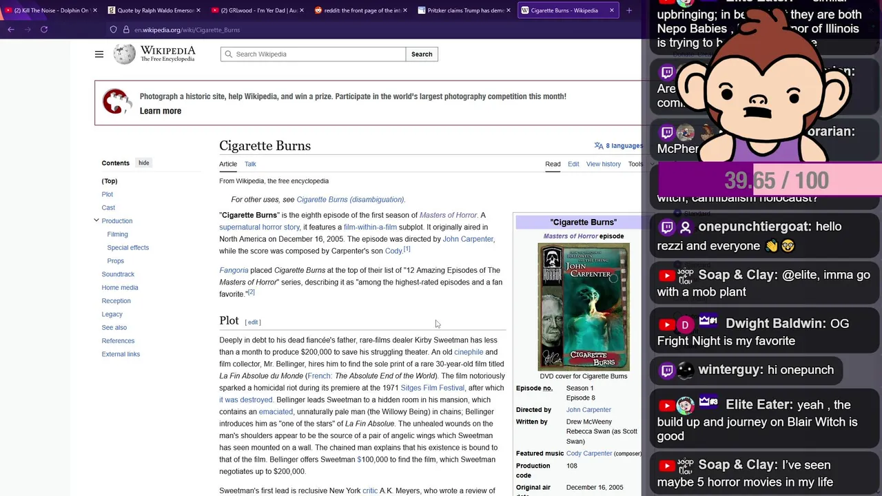The image size is (882, 496).
Task: Go to Home media in contents
Action: [120, 287]
